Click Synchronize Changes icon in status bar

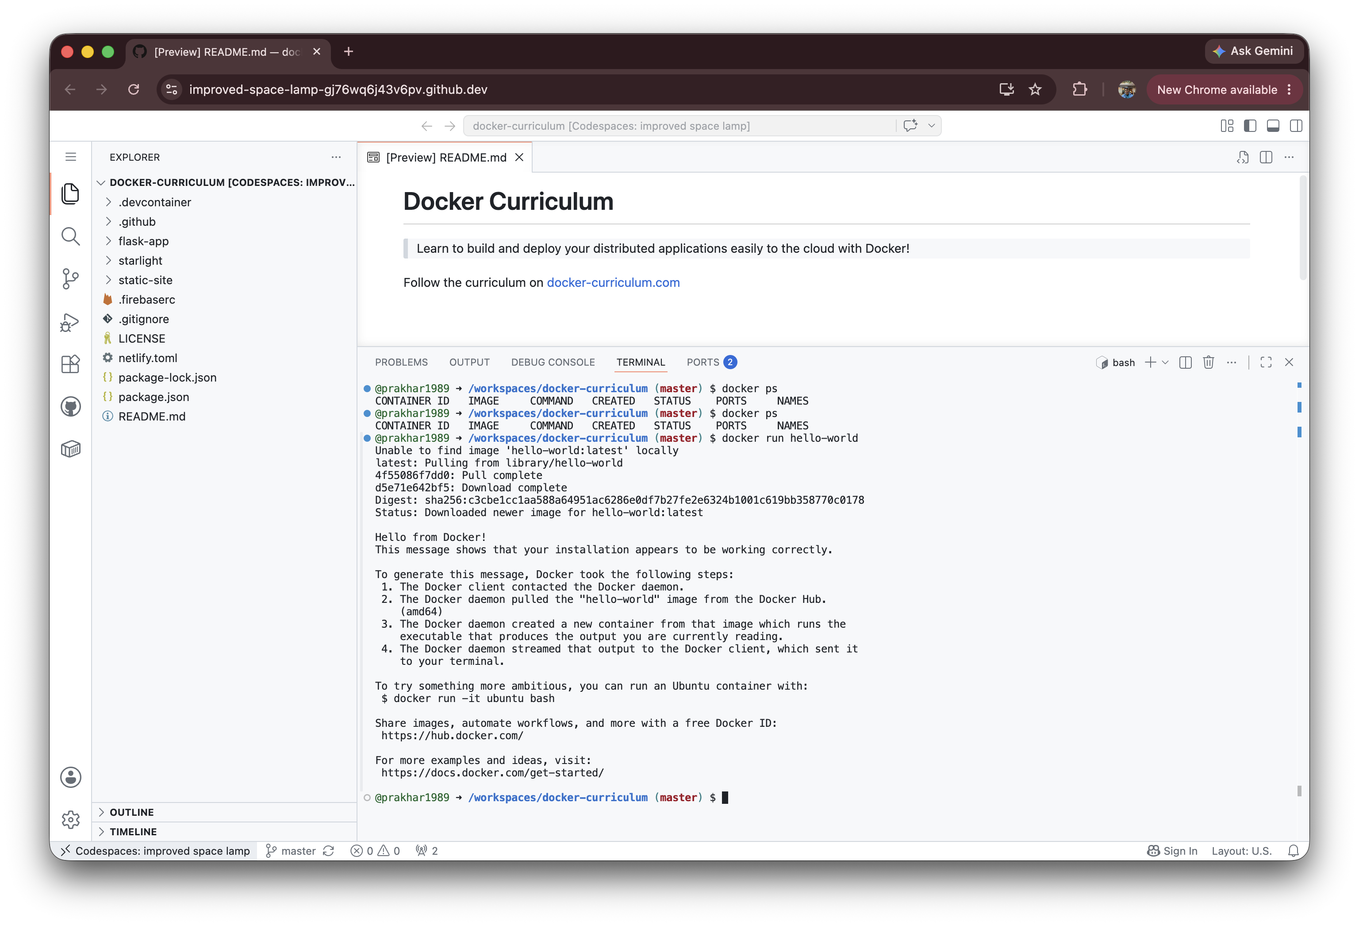coord(329,851)
